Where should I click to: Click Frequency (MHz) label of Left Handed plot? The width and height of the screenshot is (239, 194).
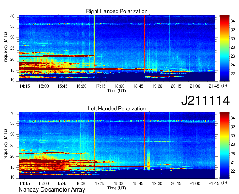(x=5, y=145)
